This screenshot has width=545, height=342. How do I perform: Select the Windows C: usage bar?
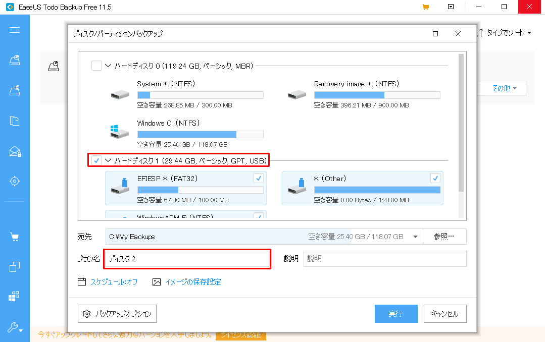pyautogui.click(x=201, y=134)
